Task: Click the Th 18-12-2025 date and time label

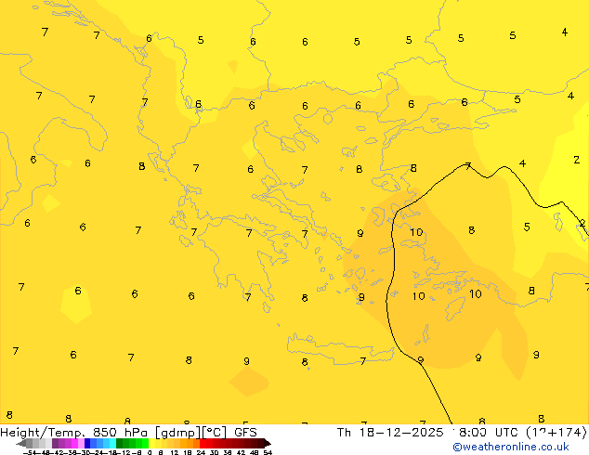Action: click(x=462, y=433)
